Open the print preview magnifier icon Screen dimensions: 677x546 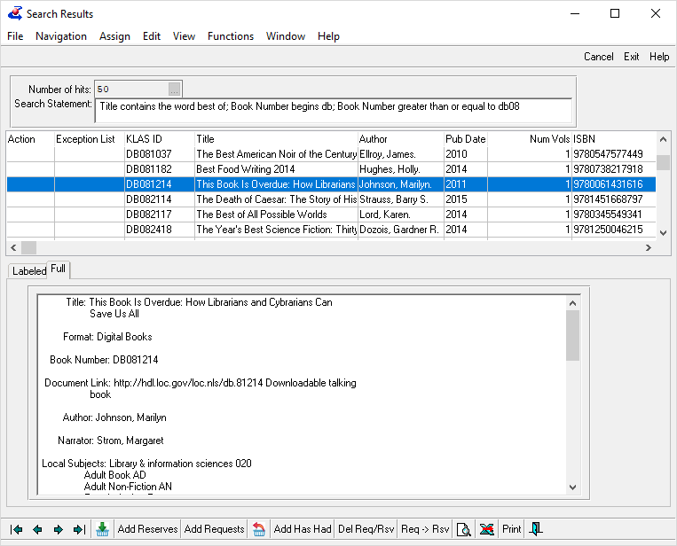pos(463,529)
